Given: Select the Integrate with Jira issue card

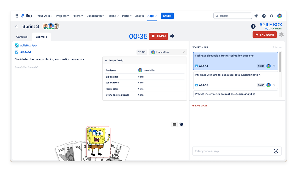Looking at the screenshot, I should [x=235, y=80].
